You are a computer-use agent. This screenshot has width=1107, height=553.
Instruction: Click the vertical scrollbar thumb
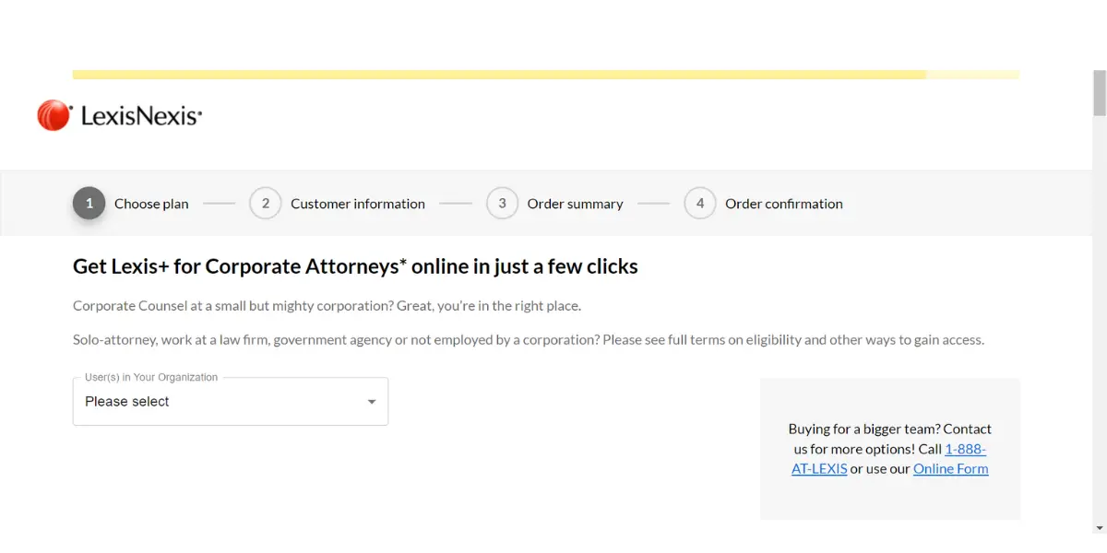[1099, 93]
